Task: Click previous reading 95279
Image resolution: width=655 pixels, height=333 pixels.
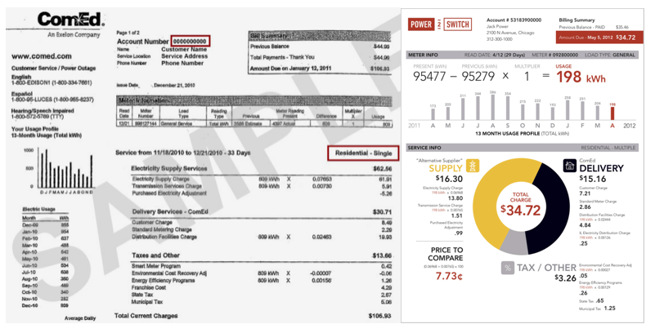Action: click(478, 77)
